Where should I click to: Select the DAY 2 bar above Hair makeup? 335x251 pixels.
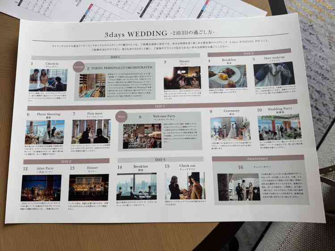249,53
